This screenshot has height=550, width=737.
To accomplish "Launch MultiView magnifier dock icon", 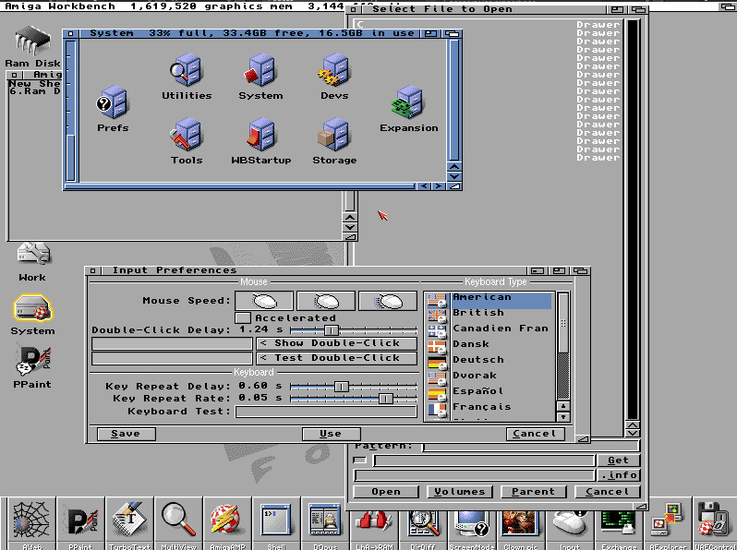I will [178, 521].
